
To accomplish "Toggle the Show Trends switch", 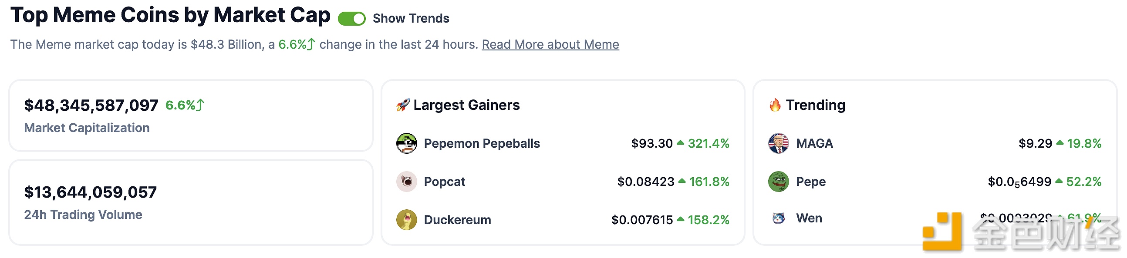I will [x=351, y=19].
